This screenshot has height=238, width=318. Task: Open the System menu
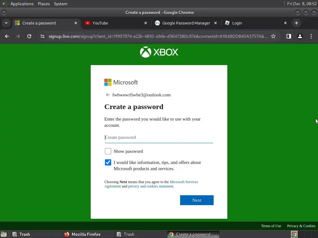click(61, 4)
